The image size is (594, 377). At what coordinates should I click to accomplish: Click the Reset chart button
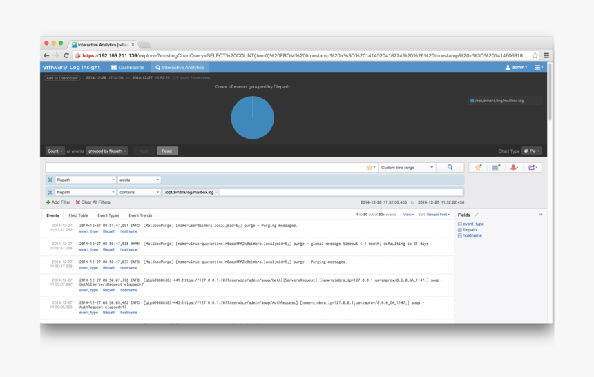click(x=167, y=151)
